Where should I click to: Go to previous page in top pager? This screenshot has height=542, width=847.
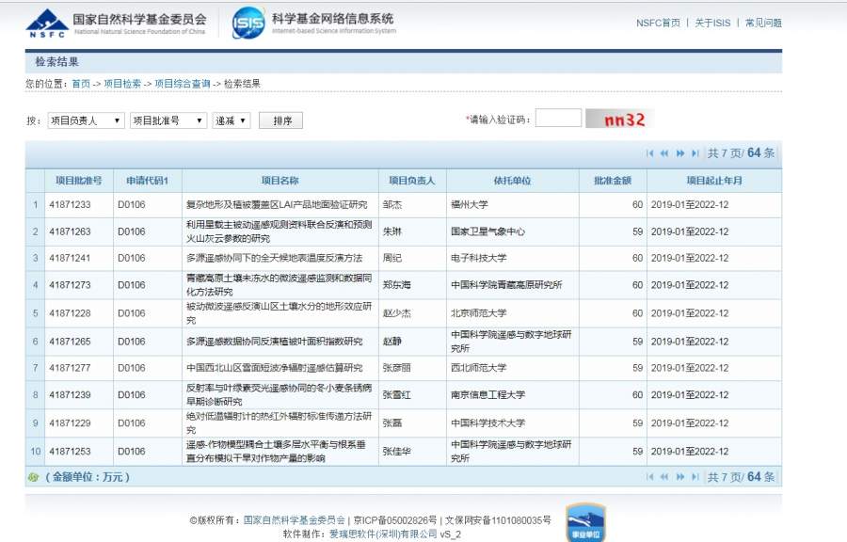click(x=664, y=153)
